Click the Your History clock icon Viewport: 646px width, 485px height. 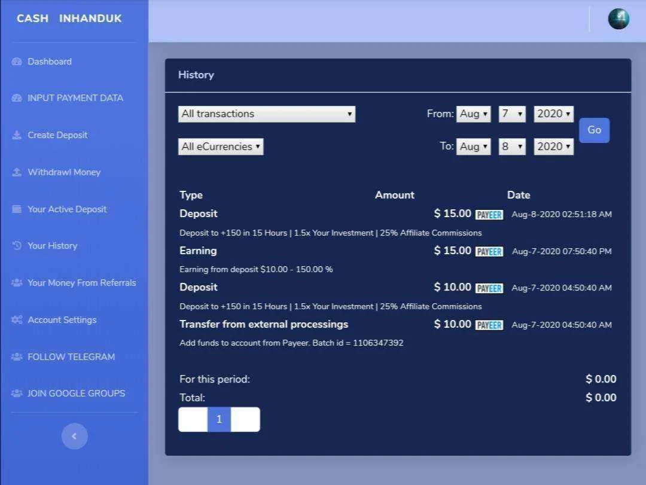click(17, 246)
